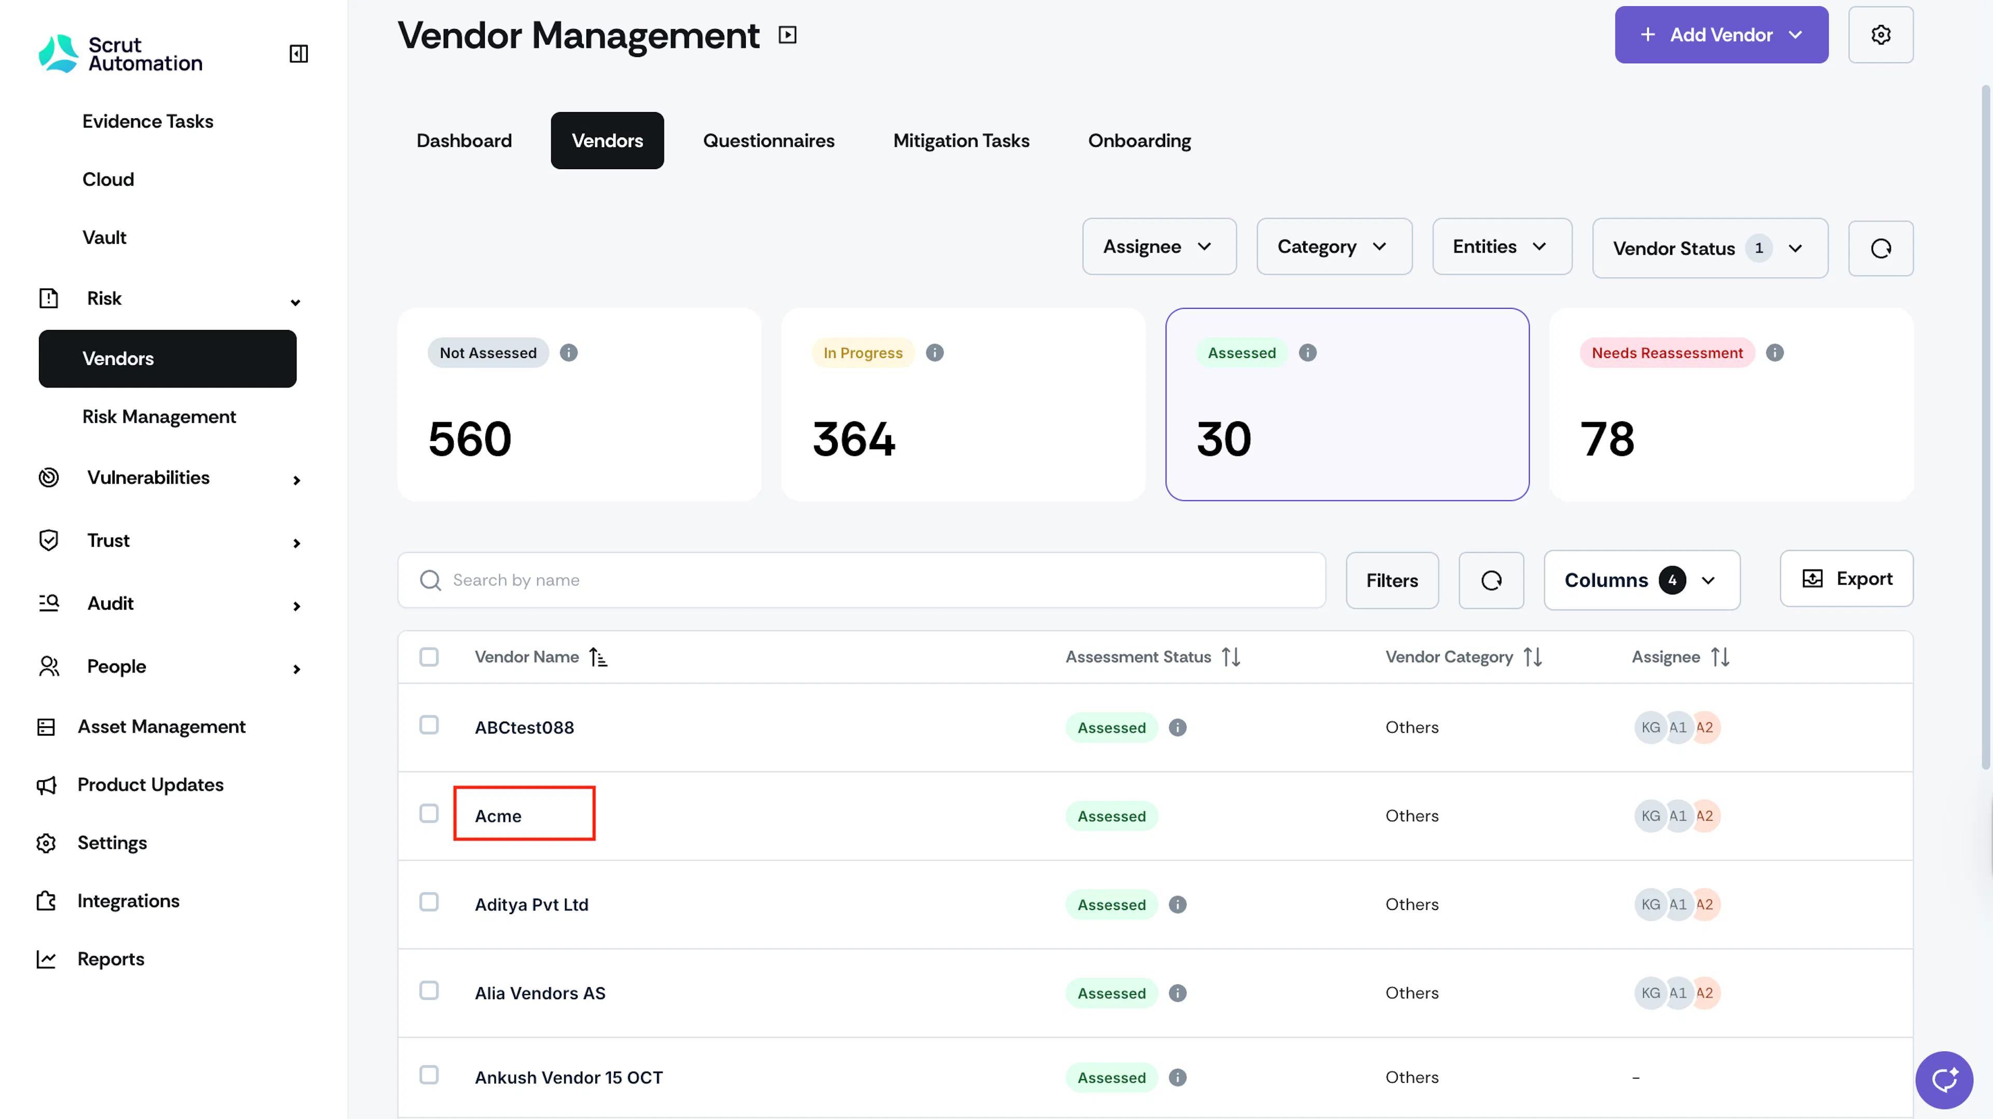Open vendor settings gear icon

pos(1880,35)
